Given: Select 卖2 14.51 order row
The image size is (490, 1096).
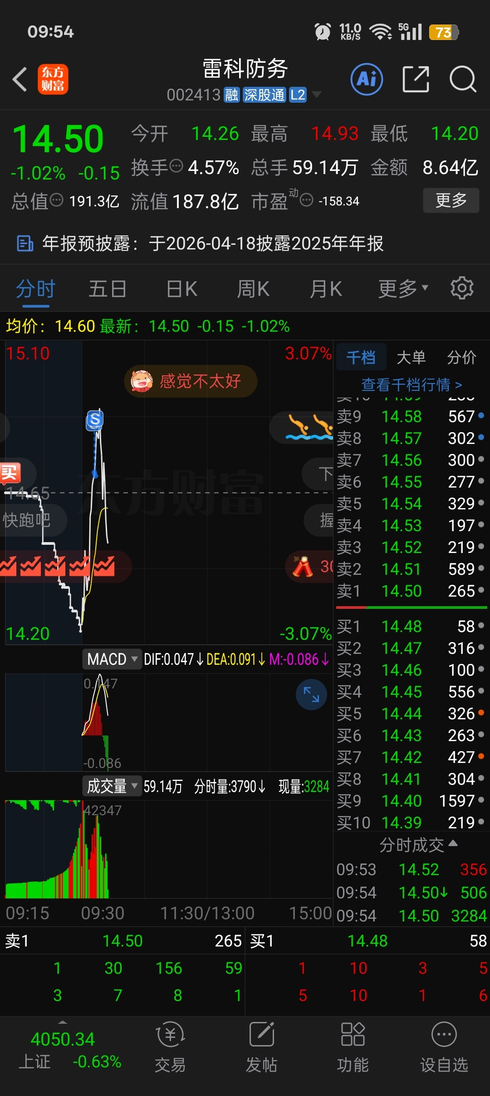Looking at the screenshot, I should click(411, 569).
